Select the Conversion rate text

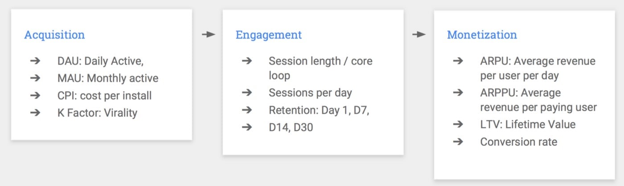click(519, 142)
